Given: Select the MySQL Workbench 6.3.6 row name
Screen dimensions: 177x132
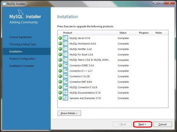Looking at the screenshot, I should 82,44.
